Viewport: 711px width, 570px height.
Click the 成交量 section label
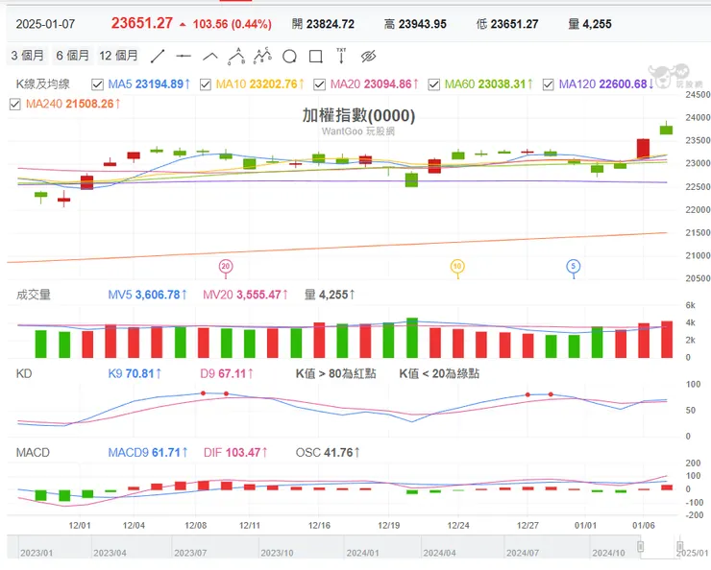point(33,295)
